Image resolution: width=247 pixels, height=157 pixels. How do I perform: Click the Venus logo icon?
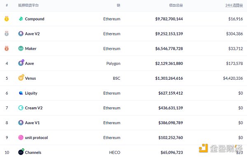coord(21,78)
